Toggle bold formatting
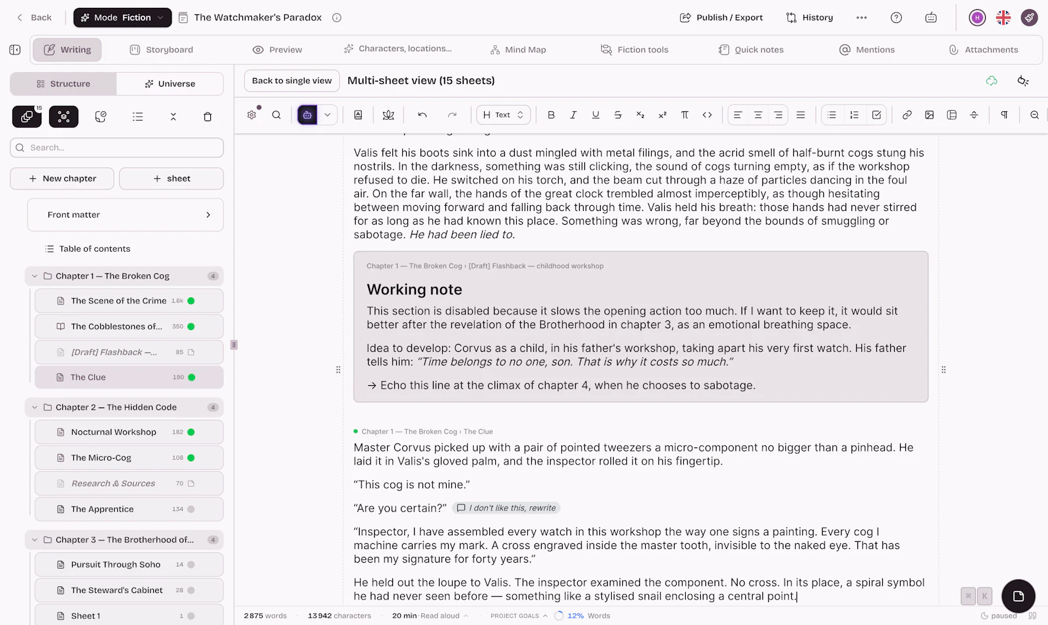The image size is (1048, 625). [x=551, y=115]
